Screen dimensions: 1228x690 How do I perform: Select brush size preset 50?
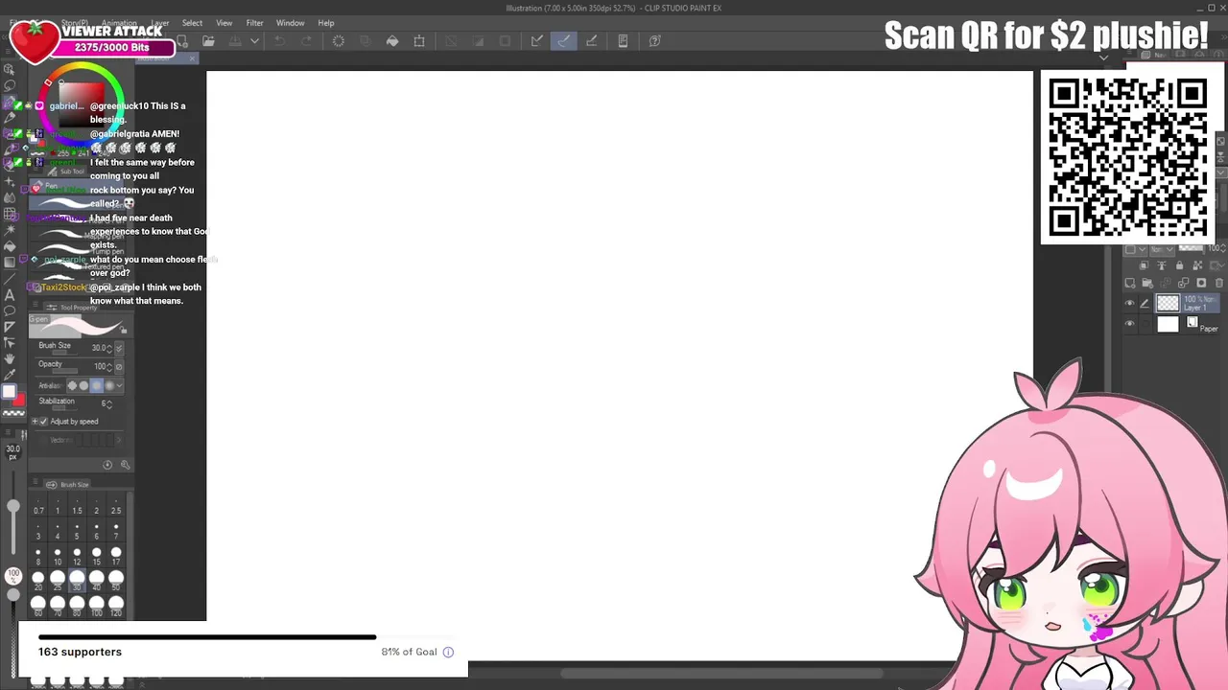click(x=115, y=582)
